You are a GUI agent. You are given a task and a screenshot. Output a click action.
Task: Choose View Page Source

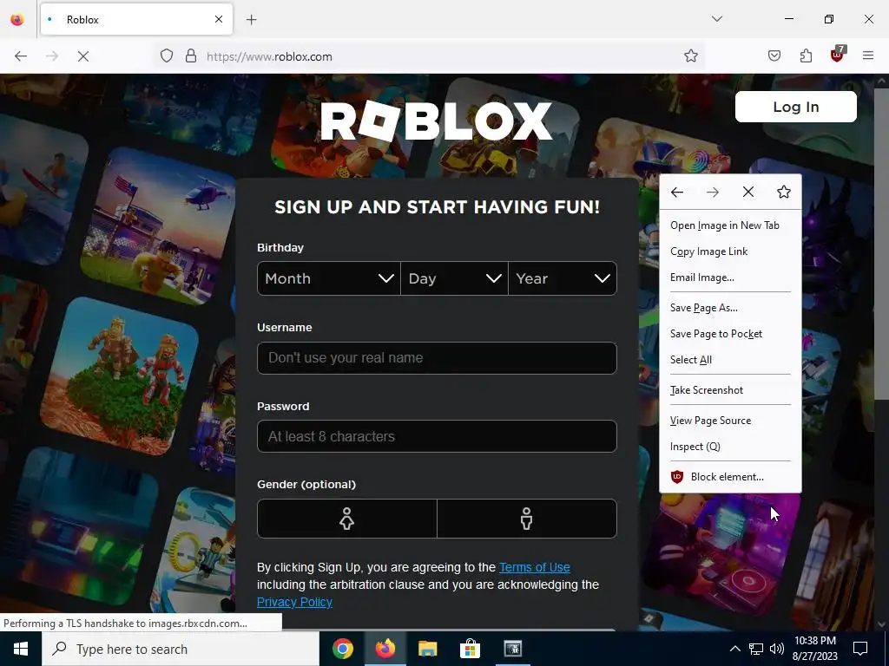tap(730, 421)
